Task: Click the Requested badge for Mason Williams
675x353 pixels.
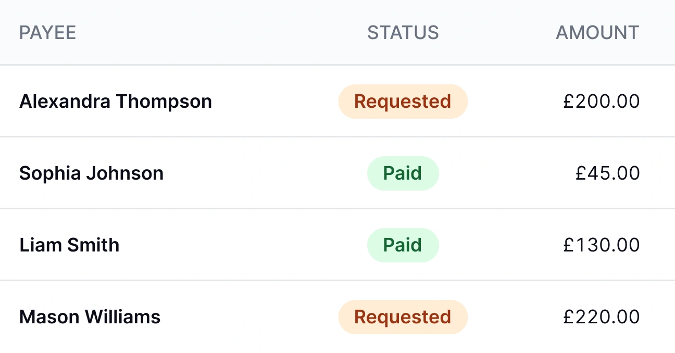Action: tap(403, 317)
